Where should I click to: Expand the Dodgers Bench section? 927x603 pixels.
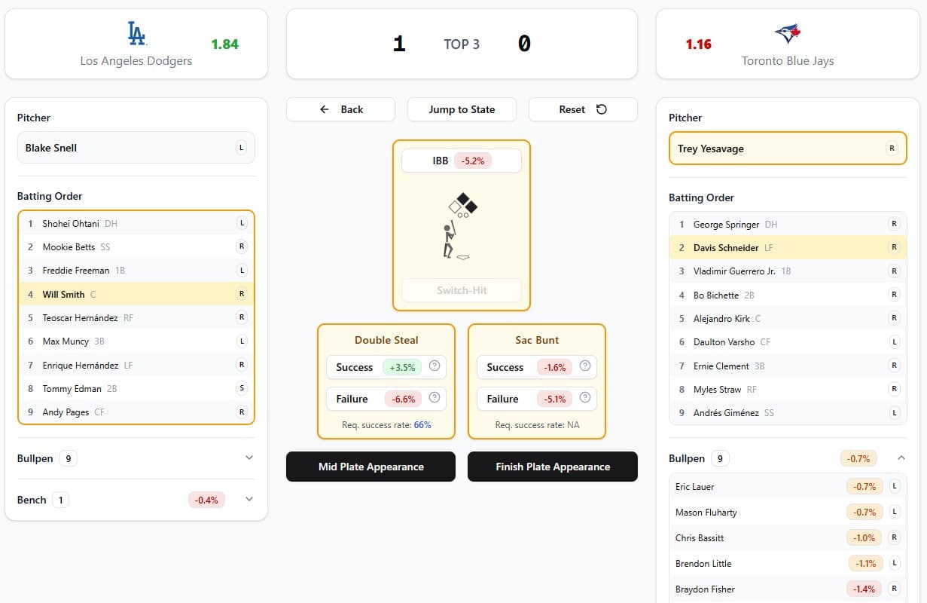249,499
